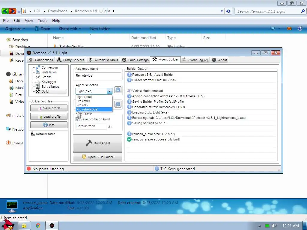Open View menu in Explorer
This screenshot has width=307, height=230.
pyautogui.click(x=29, y=21)
